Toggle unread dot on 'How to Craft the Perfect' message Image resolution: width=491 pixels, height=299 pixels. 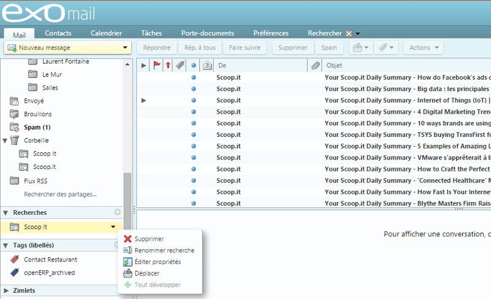(193, 169)
